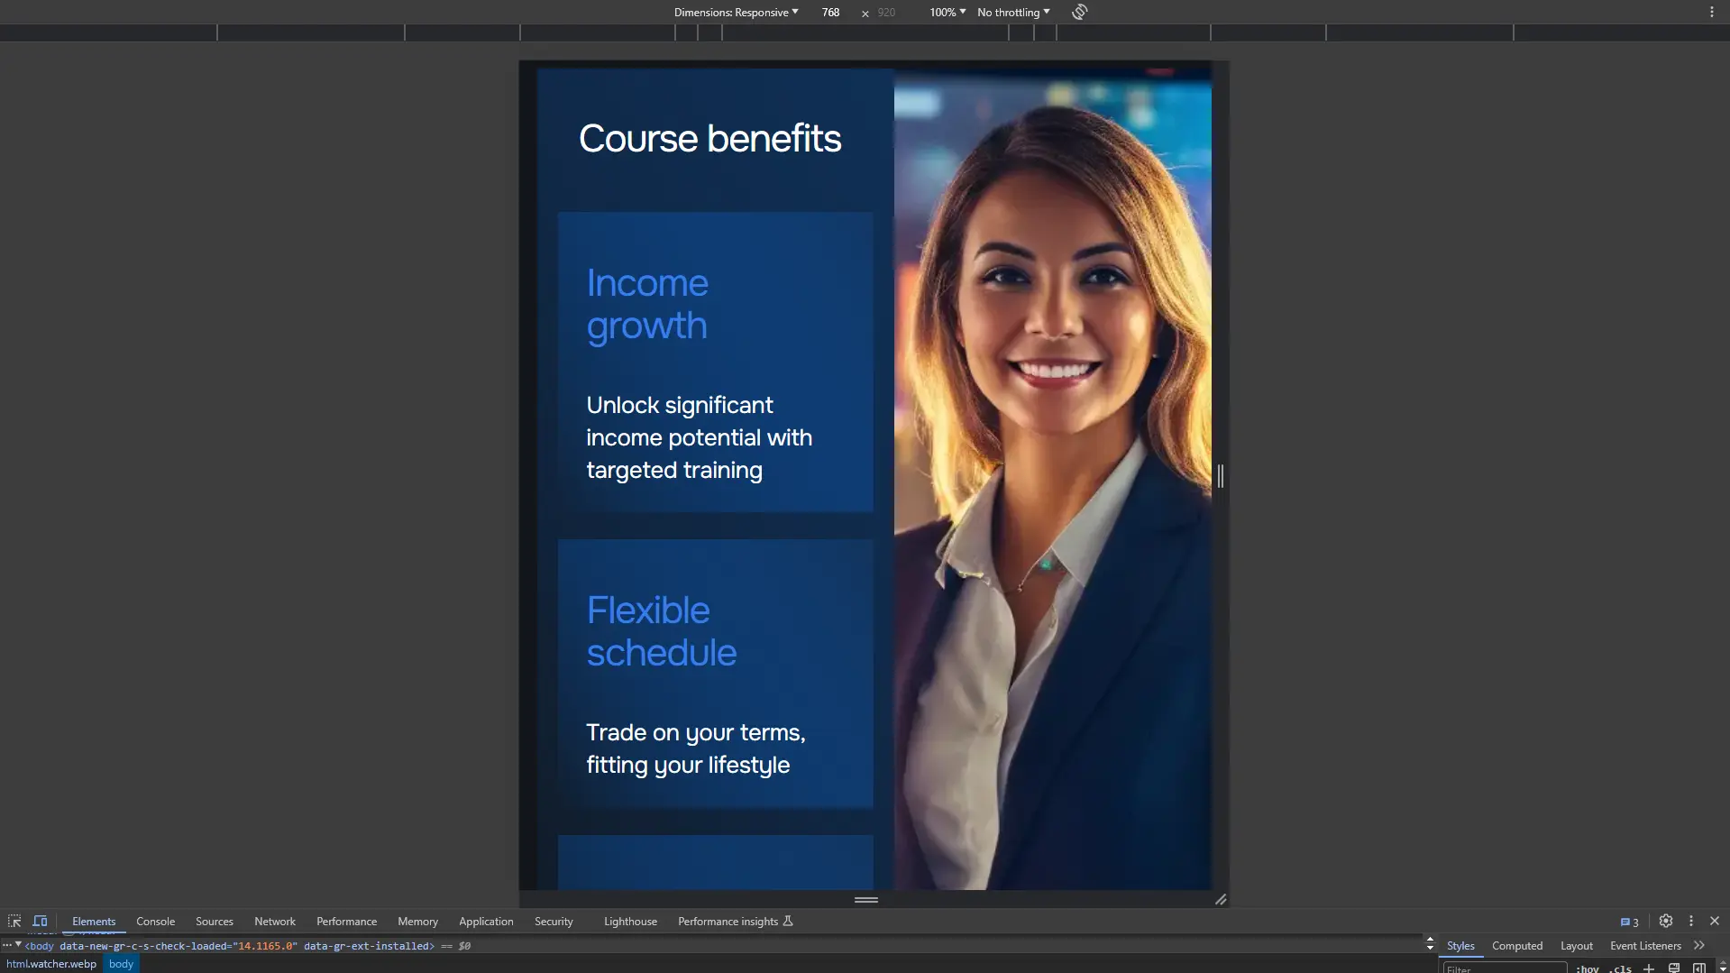Click the styles Filter input

pyautogui.click(x=1504, y=968)
